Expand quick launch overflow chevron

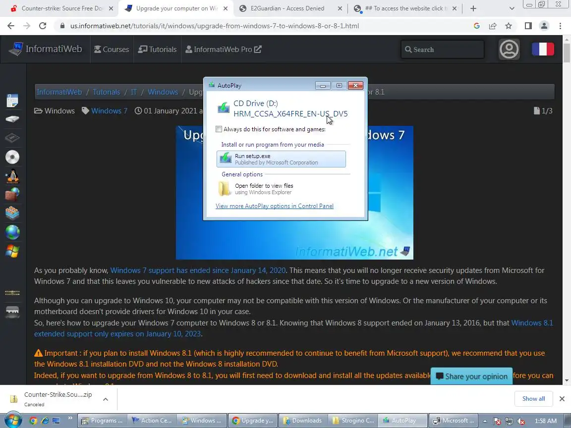(x=70, y=418)
